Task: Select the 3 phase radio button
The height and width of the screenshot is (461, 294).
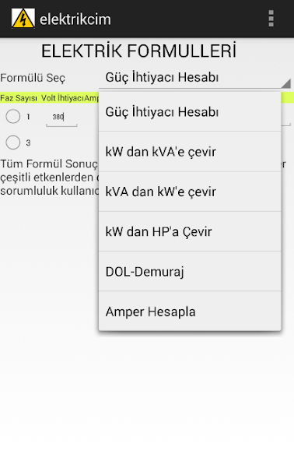Action: [13, 143]
